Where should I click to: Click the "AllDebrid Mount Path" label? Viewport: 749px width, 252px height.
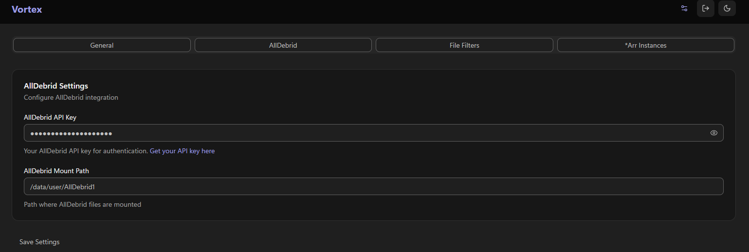(x=56, y=171)
